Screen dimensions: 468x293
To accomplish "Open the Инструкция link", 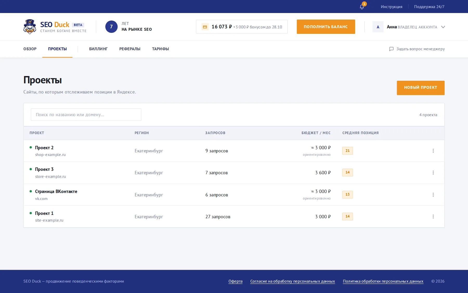I will (392, 7).
